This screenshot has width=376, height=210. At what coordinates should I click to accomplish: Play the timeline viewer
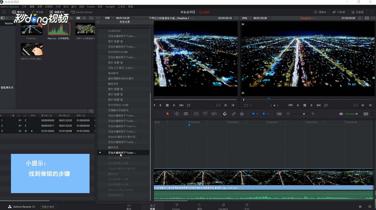pyautogui.click(x=311, y=105)
